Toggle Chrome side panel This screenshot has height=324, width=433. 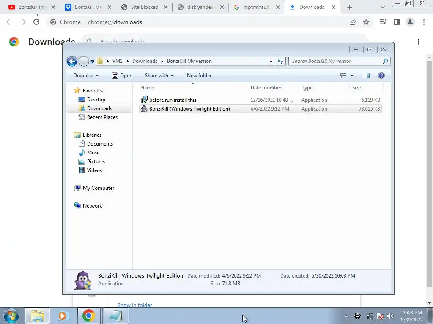[x=397, y=22]
